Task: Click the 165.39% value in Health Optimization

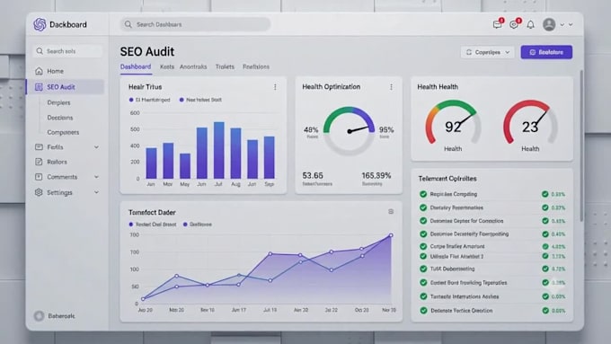Action: click(376, 176)
